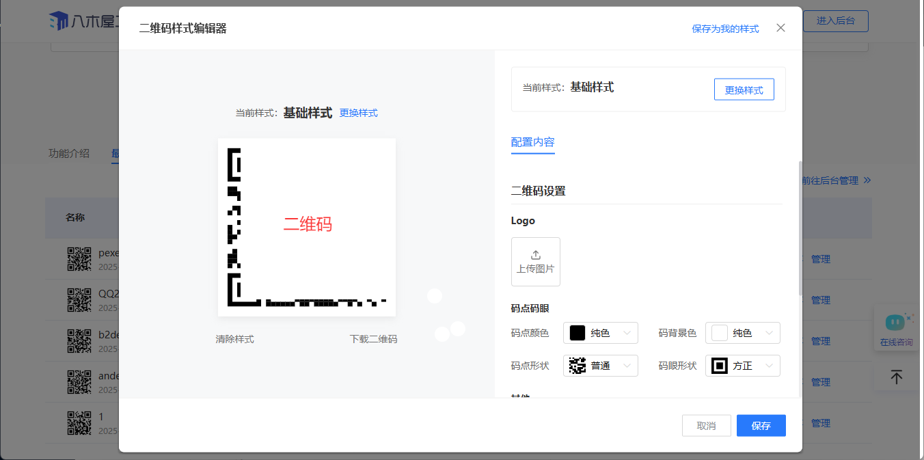Click the white 码背景色 swatch
The width and height of the screenshot is (924, 460).
point(720,333)
